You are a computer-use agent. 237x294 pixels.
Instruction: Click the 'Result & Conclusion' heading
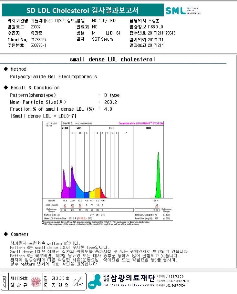click(35, 87)
